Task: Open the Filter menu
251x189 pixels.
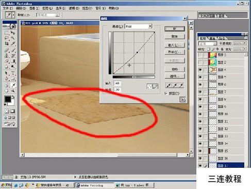Action: coord(74,8)
